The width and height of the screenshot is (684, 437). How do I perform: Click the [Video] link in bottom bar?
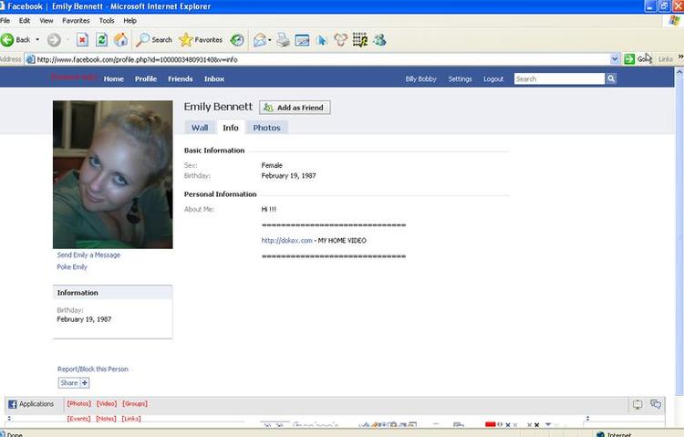click(x=107, y=404)
